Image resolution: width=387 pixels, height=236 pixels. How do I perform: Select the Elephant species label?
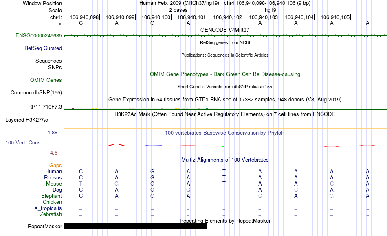(x=52, y=196)
